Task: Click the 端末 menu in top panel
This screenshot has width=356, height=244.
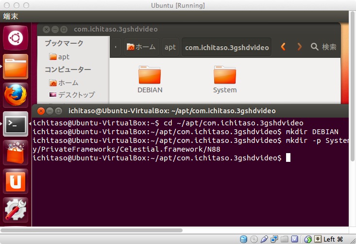Action: click(x=11, y=17)
